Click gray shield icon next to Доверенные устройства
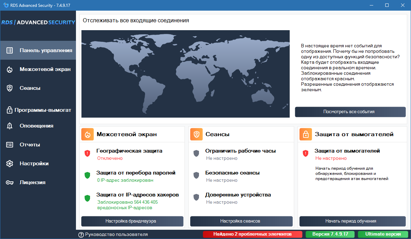This screenshot has width=411, height=239. (196, 197)
